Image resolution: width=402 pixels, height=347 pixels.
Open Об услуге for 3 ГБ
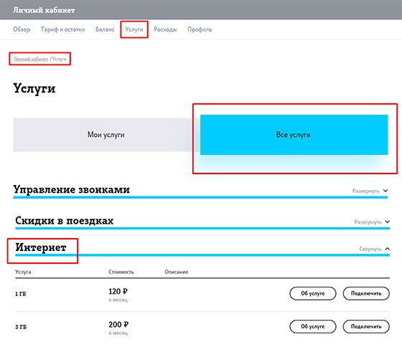click(313, 326)
